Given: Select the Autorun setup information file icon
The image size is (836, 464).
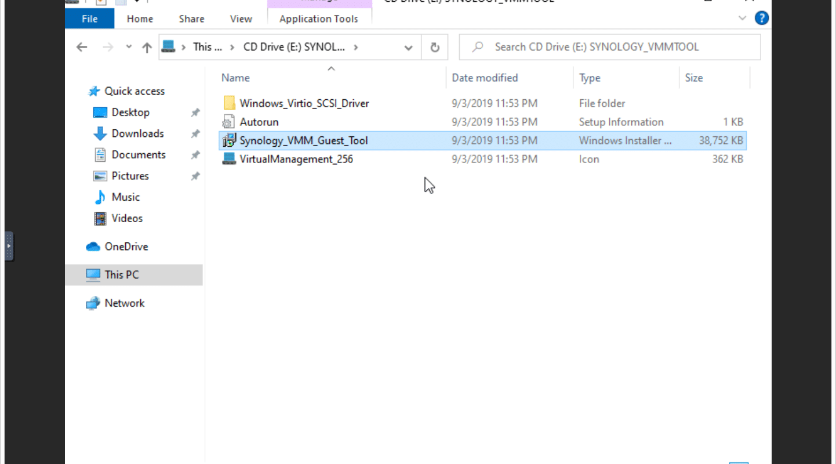Looking at the screenshot, I should 229,122.
